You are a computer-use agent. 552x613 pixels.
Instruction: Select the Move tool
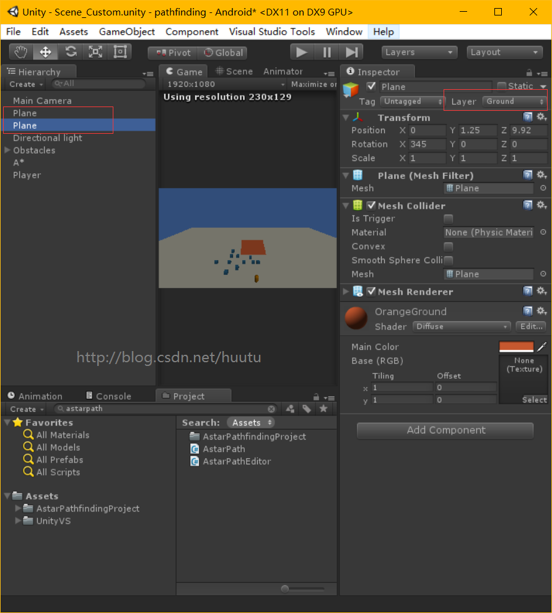click(x=45, y=52)
